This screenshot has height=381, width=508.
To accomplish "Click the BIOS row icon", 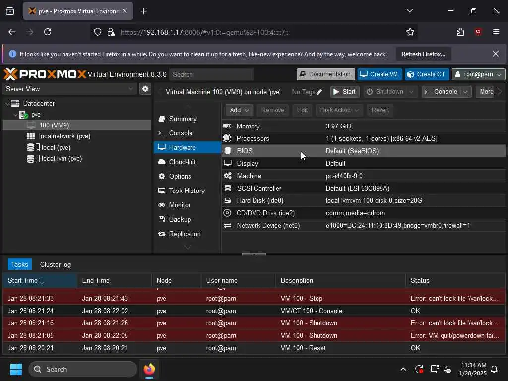I will coord(228,151).
